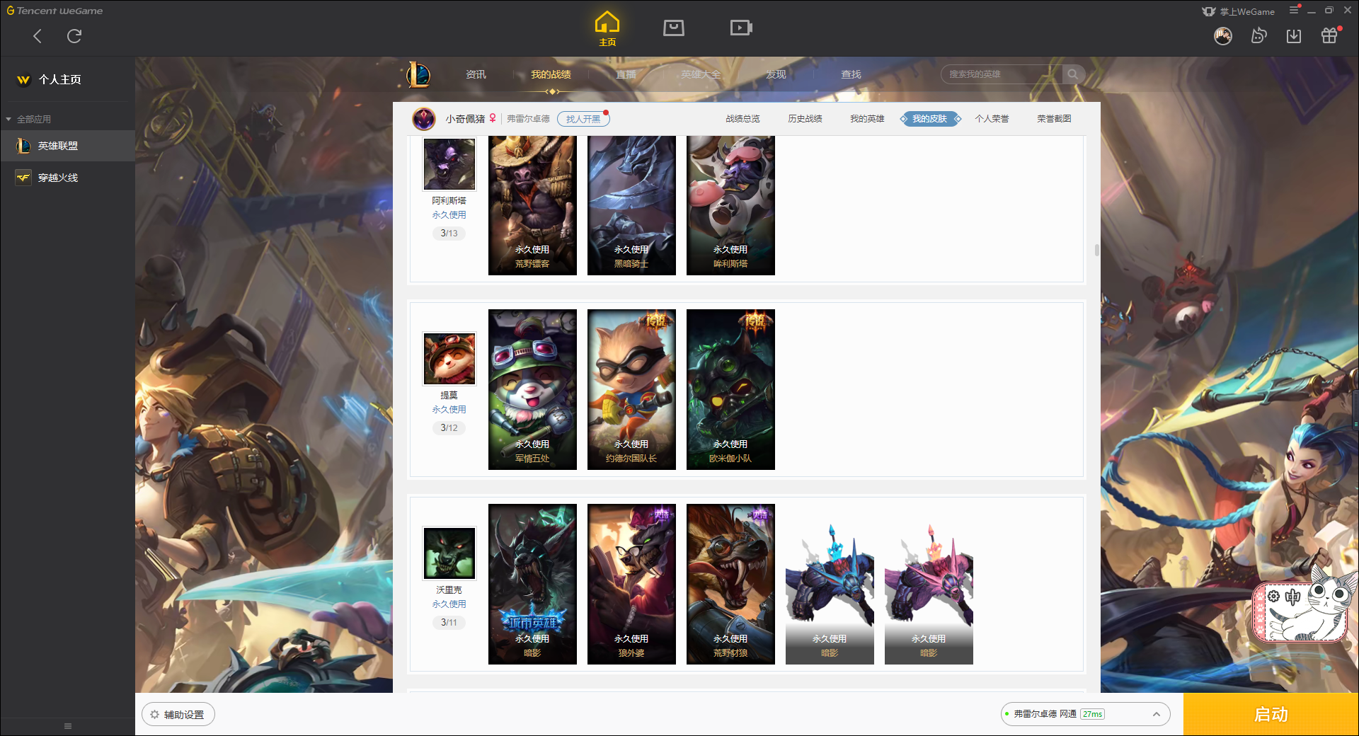
Task: Open the 直播 tab
Action: (x=626, y=74)
